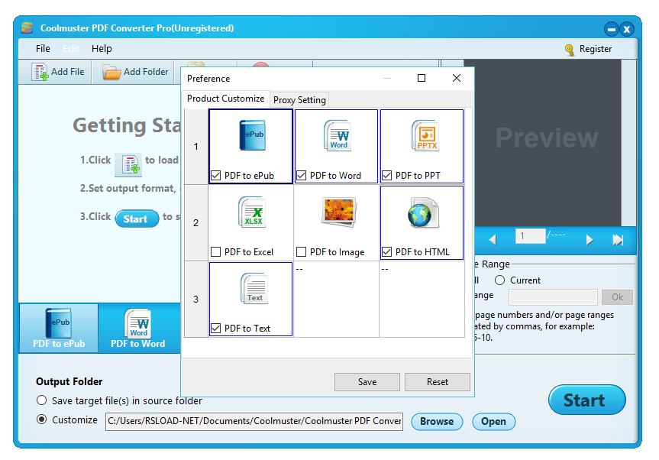
Task: Click the flower image icon for PDF to Image
Action: pyautogui.click(x=338, y=212)
